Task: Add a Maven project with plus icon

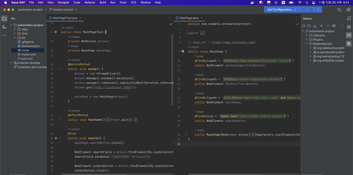Action: (x=321, y=26)
